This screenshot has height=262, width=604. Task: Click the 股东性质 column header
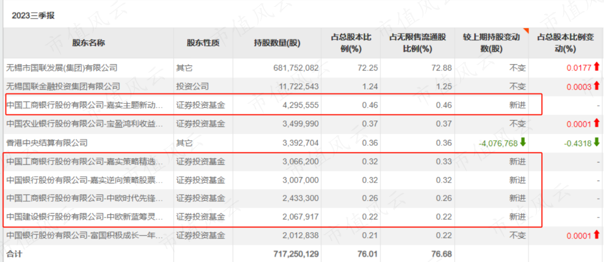[x=203, y=43]
